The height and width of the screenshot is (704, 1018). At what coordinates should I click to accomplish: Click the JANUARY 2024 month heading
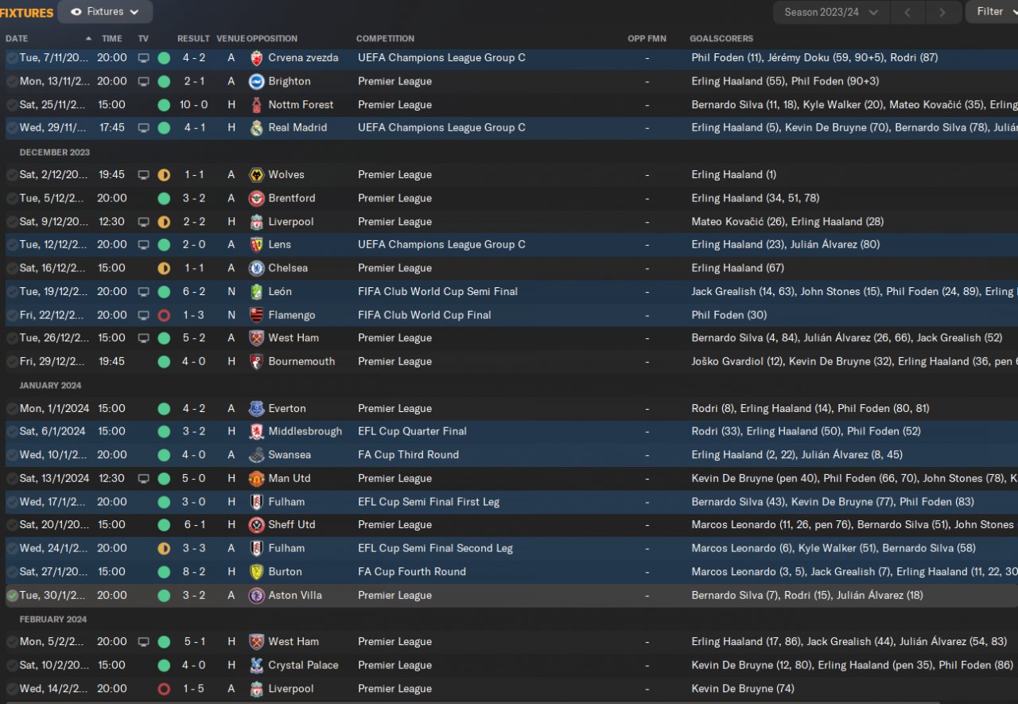pyautogui.click(x=50, y=386)
